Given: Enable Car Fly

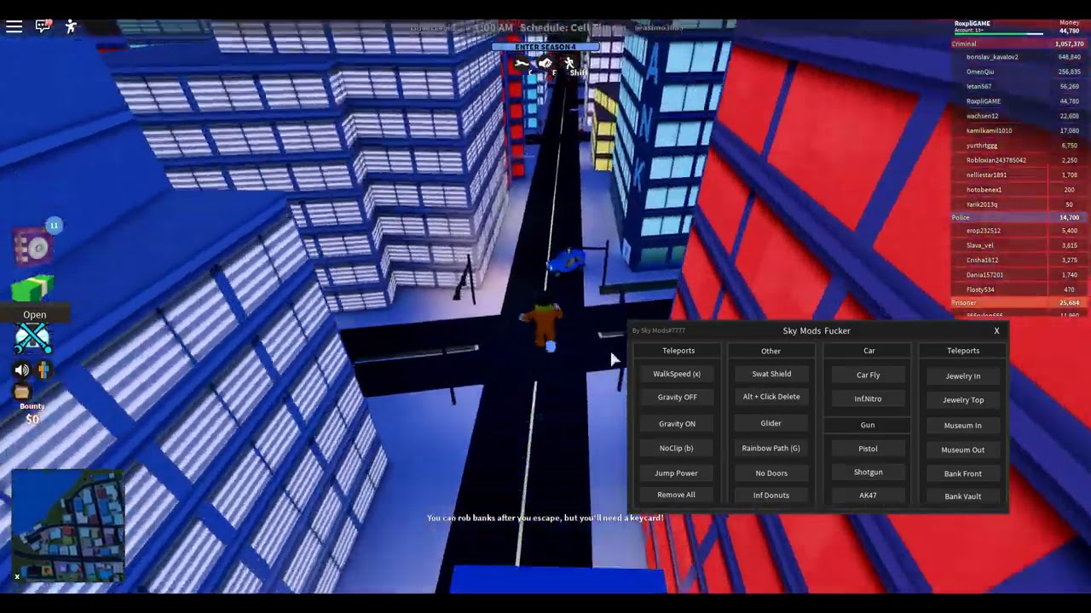Looking at the screenshot, I should coord(869,375).
